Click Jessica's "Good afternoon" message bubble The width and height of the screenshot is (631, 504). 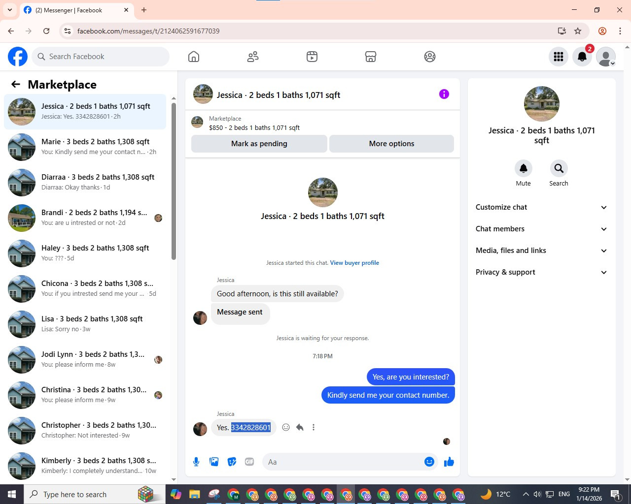[x=278, y=294]
